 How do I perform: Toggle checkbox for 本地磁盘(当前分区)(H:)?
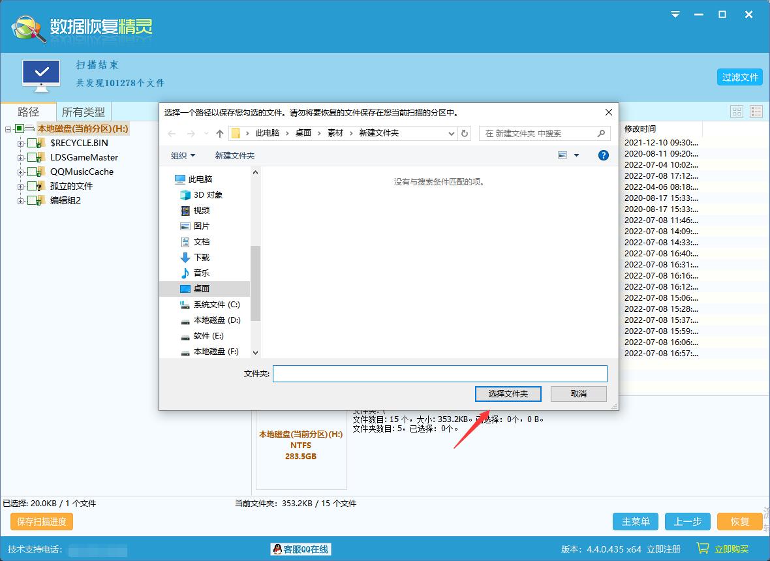pyautogui.click(x=20, y=129)
